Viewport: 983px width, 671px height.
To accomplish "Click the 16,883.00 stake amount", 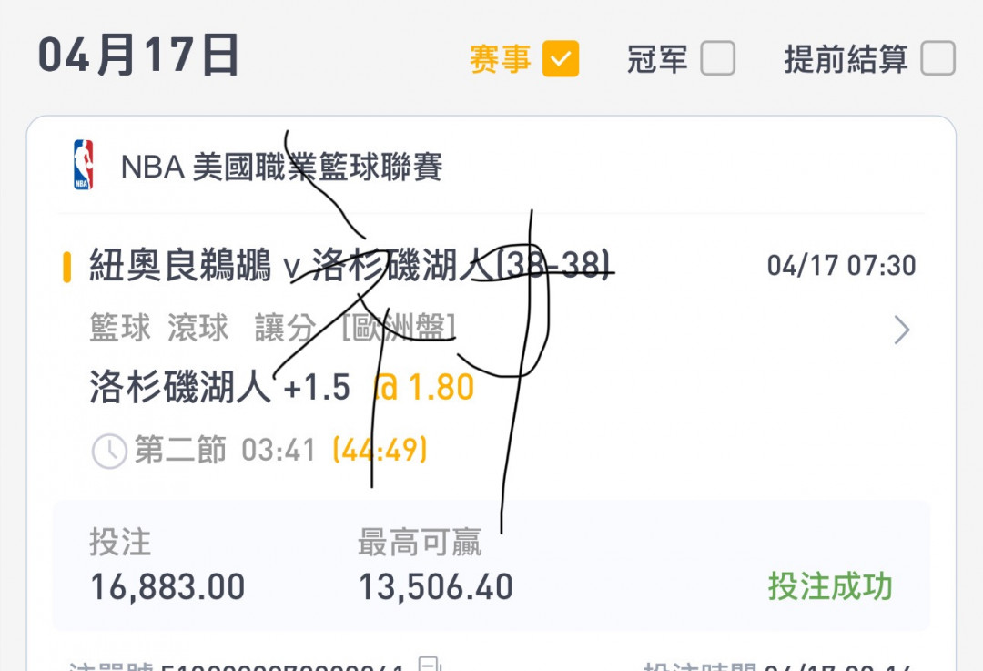I will (x=168, y=587).
